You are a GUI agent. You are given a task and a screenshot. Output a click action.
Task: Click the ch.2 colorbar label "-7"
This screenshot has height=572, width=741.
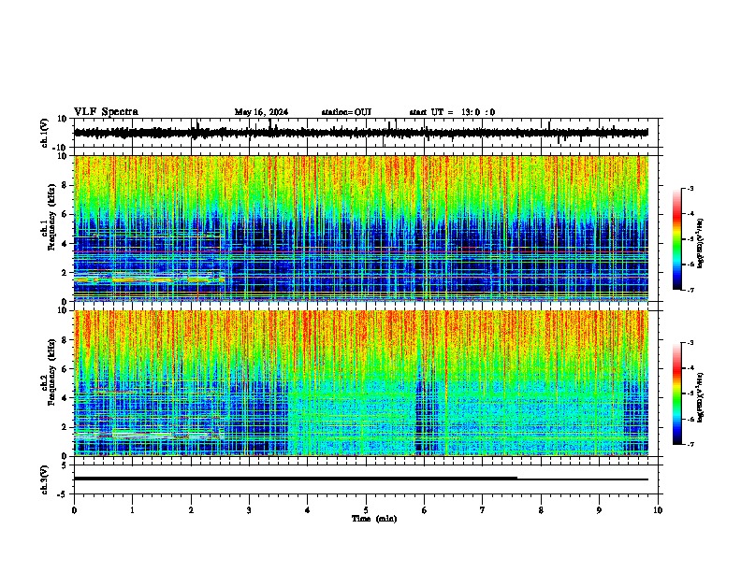[x=690, y=444]
